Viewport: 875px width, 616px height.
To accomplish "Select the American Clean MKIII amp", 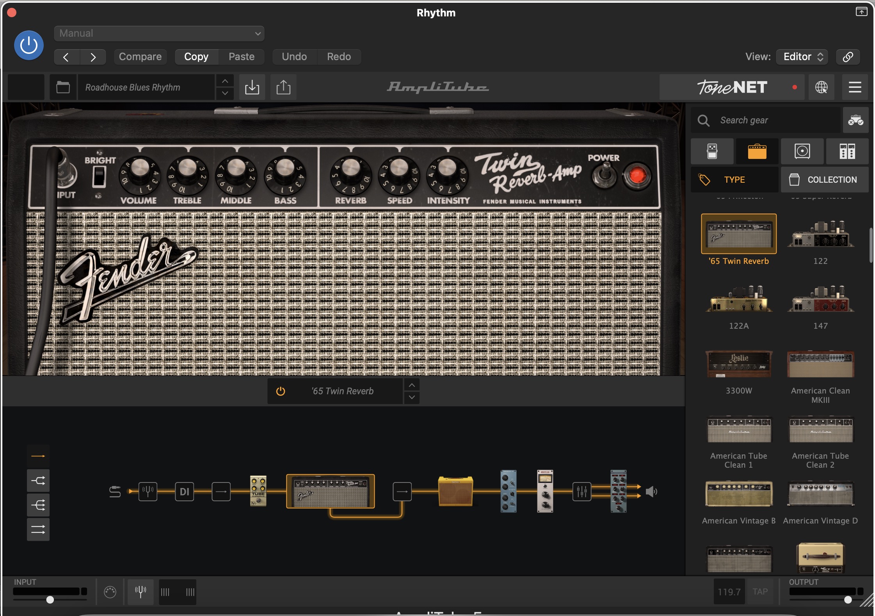I will 821,364.
